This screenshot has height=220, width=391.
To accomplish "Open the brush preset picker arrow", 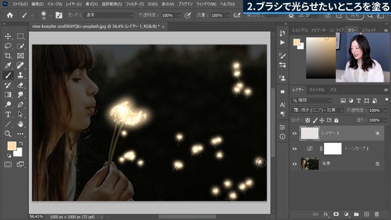I will coord(50,15).
